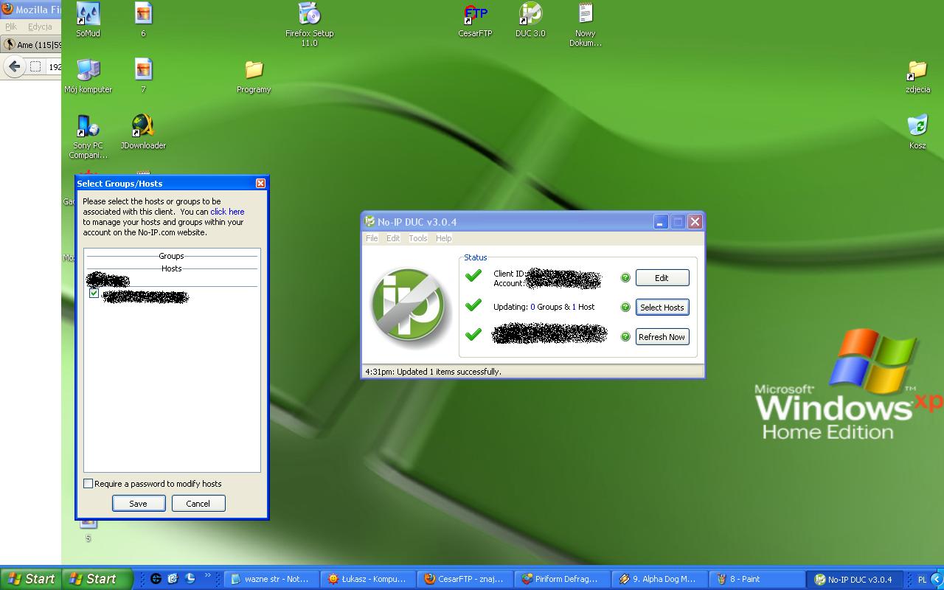The image size is (944, 590).
Task: Minimize the No-IP DUC window
Action: pyautogui.click(x=661, y=221)
